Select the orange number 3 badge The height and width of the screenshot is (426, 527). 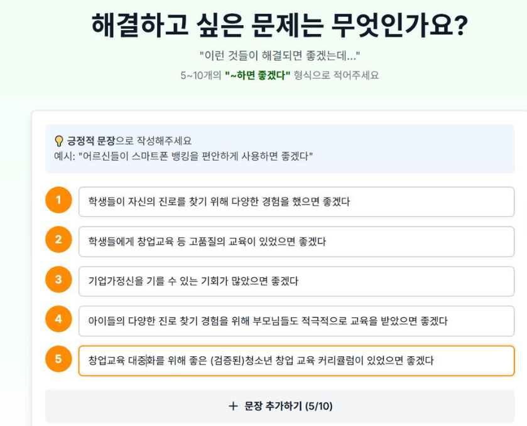coord(58,280)
